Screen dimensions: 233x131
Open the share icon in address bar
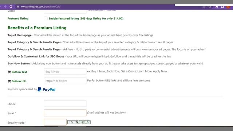(x=204, y=7)
